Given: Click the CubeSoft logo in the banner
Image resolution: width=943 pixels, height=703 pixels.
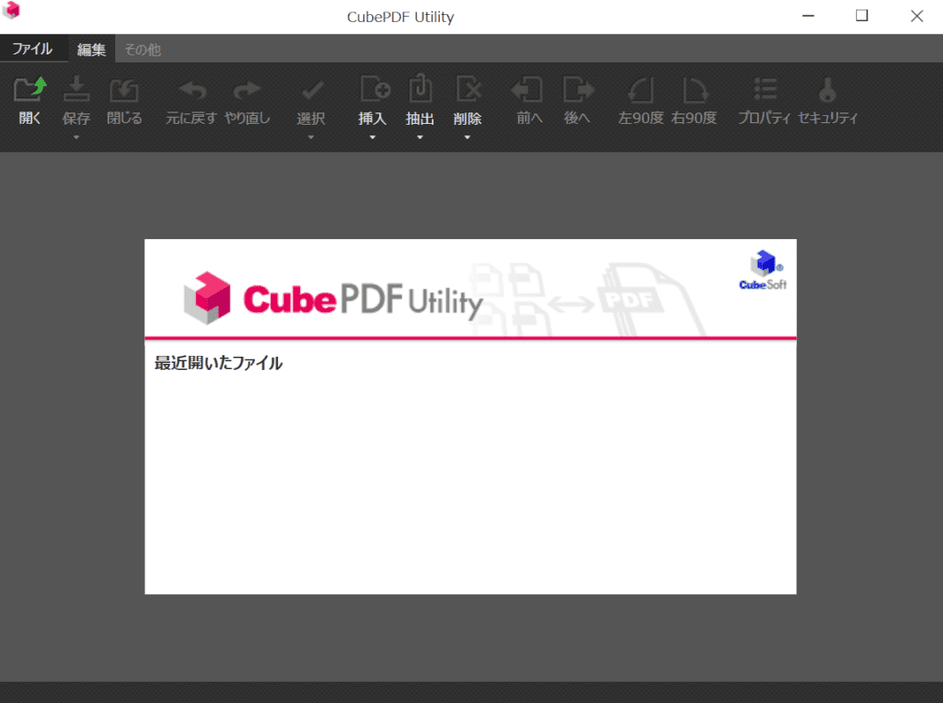Looking at the screenshot, I should (764, 271).
